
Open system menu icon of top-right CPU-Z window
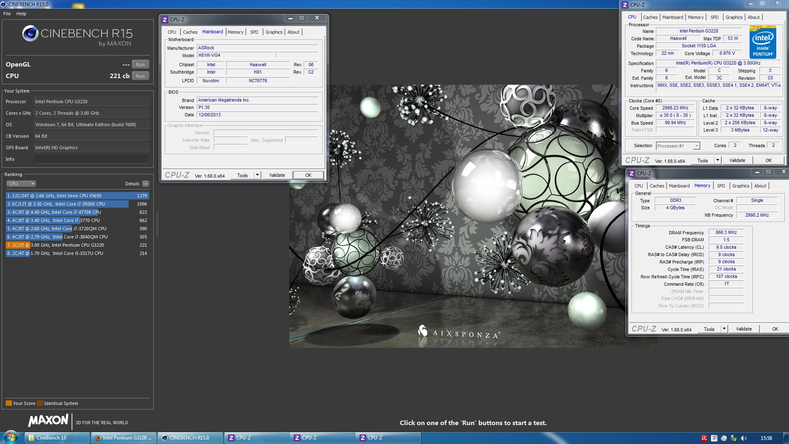pos(625,5)
